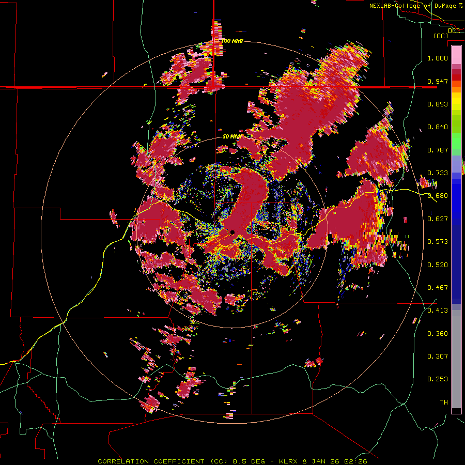This screenshot has width=465, height=465.
Task: Select the 0.680 scale value
Action: click(x=438, y=196)
